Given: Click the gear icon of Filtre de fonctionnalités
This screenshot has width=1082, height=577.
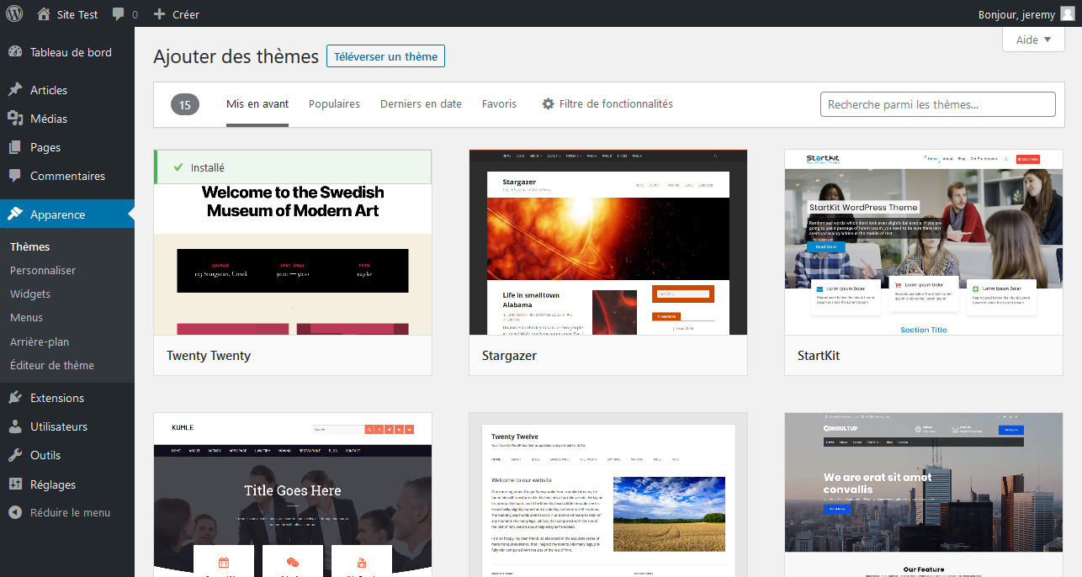Looking at the screenshot, I should click(x=549, y=104).
